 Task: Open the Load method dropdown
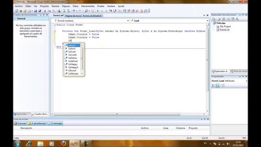208,21
